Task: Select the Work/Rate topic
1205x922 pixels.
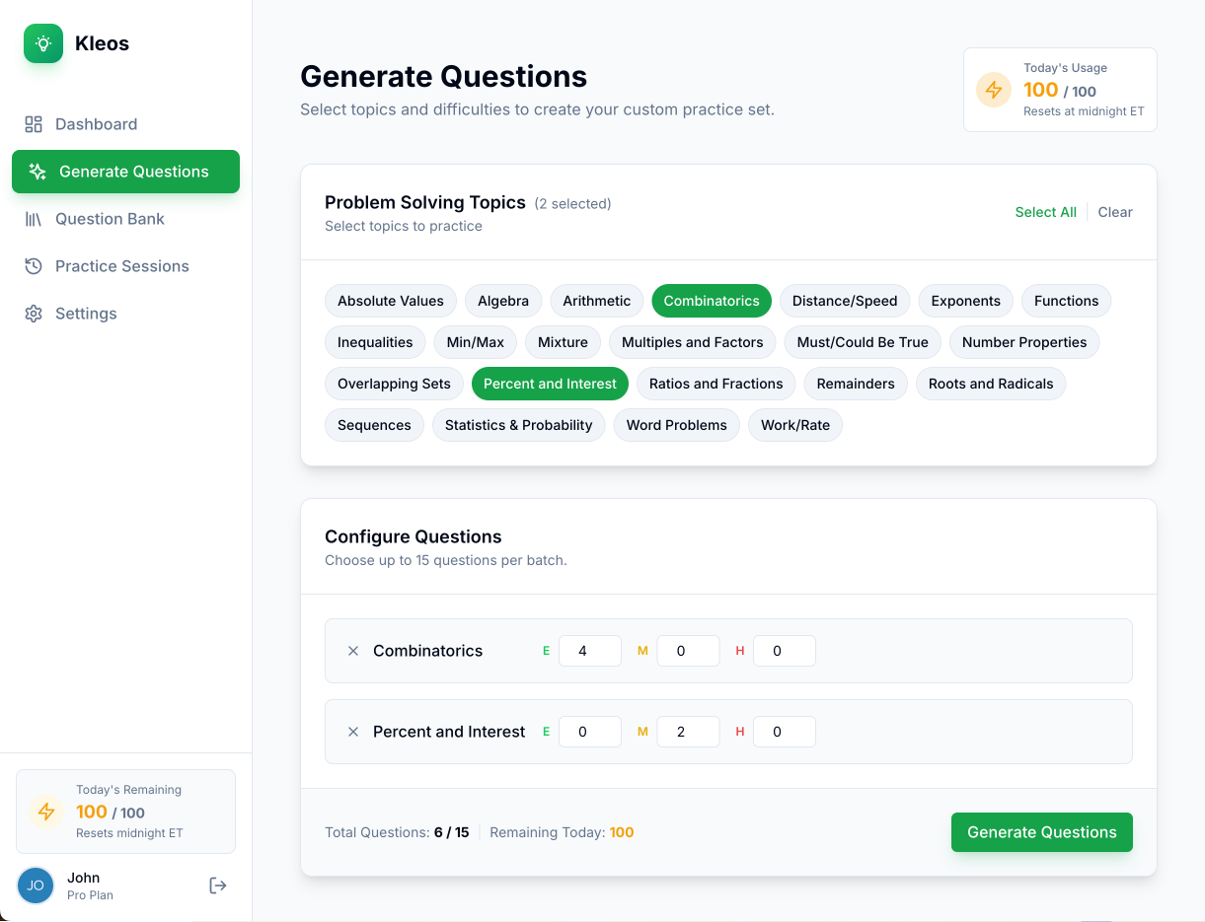Action: pyautogui.click(x=794, y=425)
